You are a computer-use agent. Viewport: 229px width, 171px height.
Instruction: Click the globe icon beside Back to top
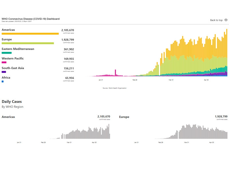(226, 20)
